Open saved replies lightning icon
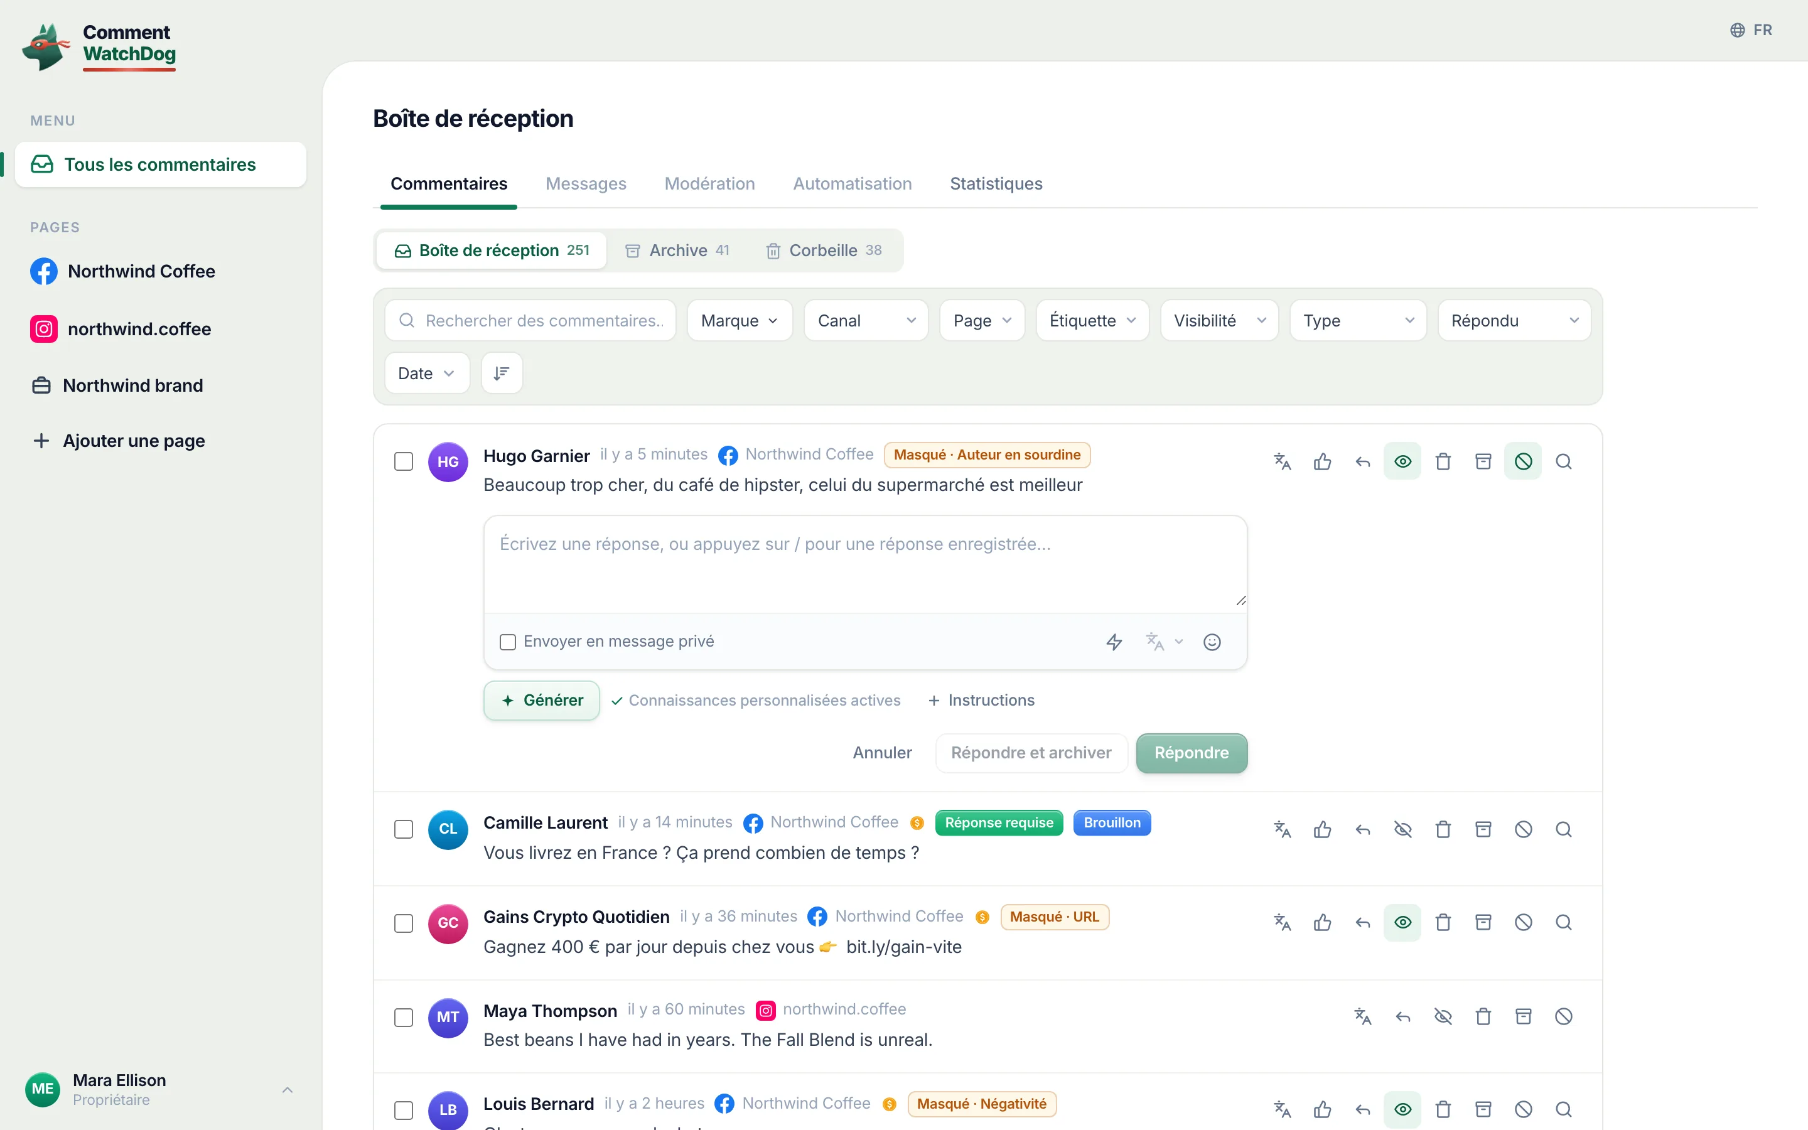The height and width of the screenshot is (1130, 1808). coord(1114,642)
